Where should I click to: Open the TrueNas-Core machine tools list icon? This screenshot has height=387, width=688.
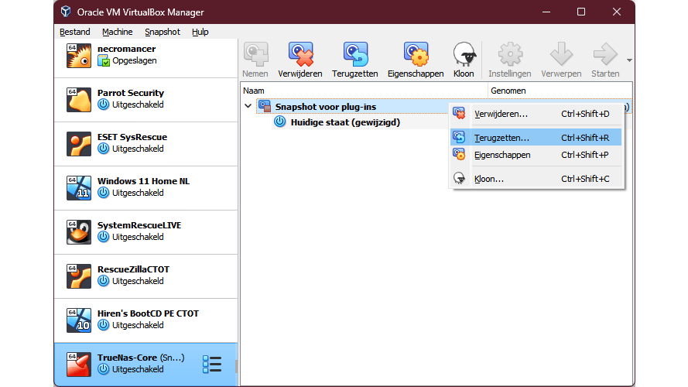click(x=212, y=365)
